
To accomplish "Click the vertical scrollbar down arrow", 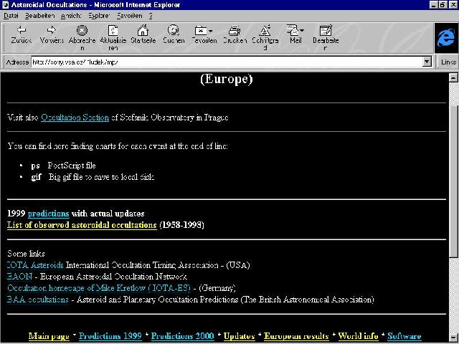I will coord(453,338).
